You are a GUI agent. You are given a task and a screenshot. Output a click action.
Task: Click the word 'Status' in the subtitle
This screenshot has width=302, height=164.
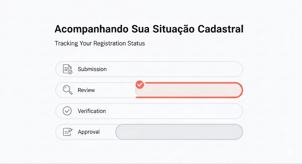pyautogui.click(x=136, y=43)
